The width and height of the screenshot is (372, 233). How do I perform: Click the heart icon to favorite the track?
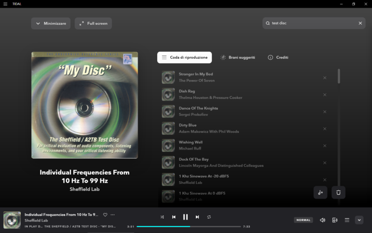pyautogui.click(x=105, y=215)
